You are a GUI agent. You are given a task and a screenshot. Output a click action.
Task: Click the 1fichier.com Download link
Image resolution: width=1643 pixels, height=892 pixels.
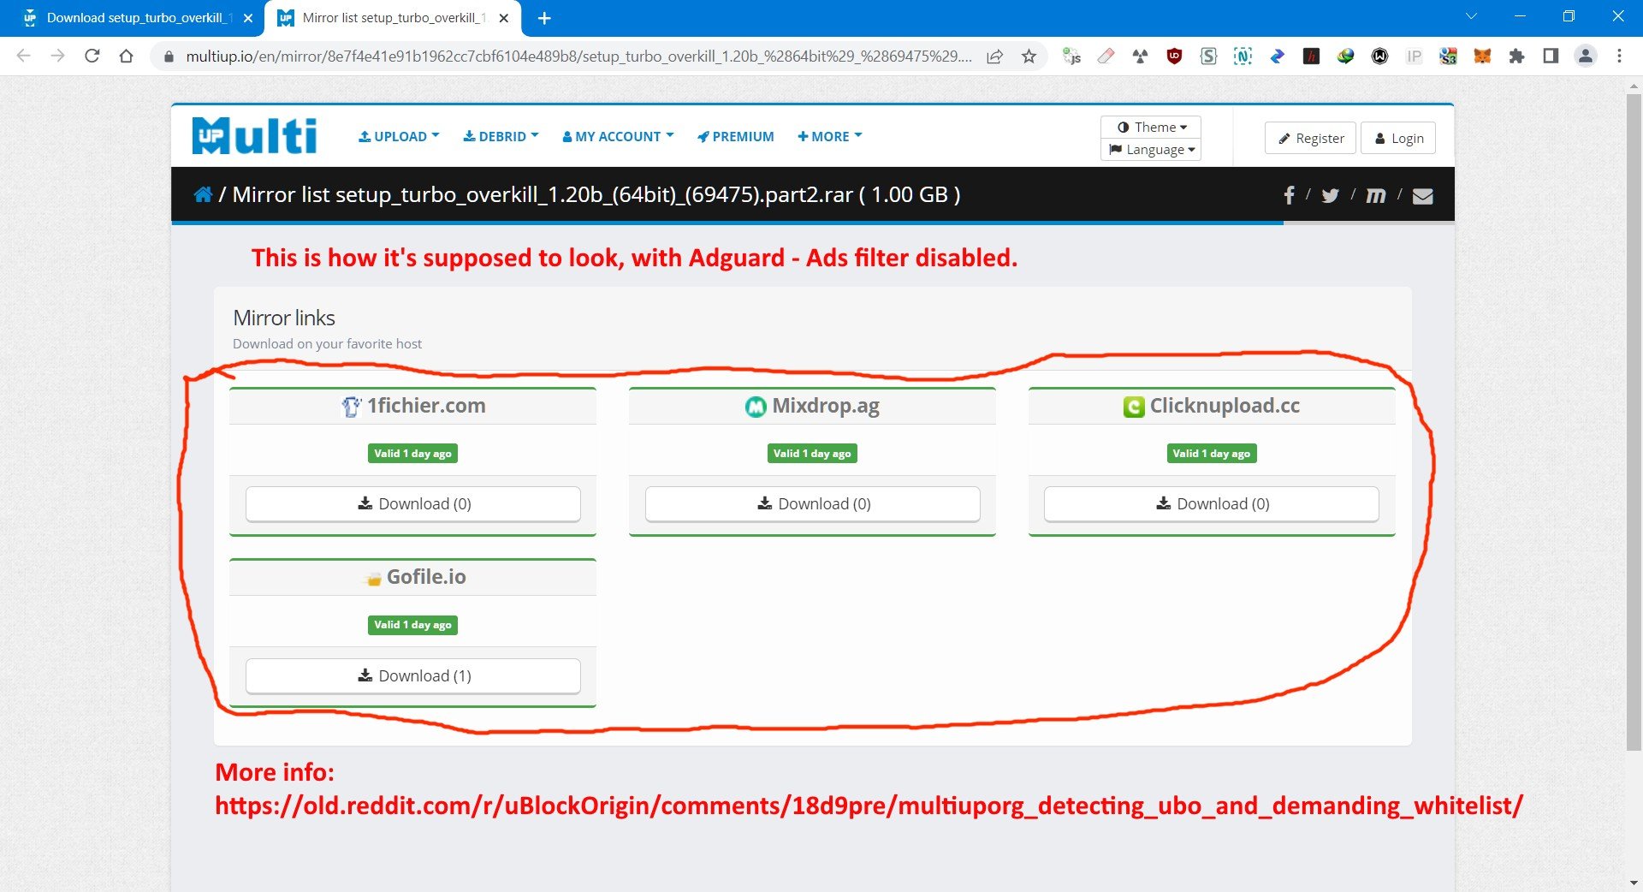pyautogui.click(x=412, y=503)
